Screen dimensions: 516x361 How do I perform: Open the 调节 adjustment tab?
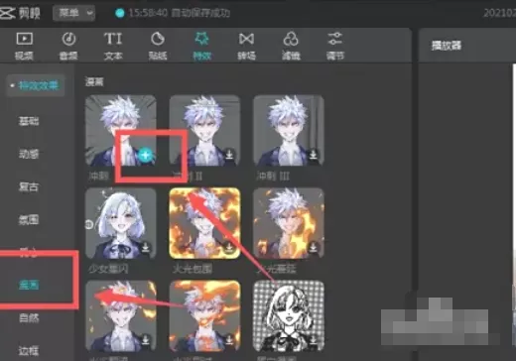click(335, 46)
